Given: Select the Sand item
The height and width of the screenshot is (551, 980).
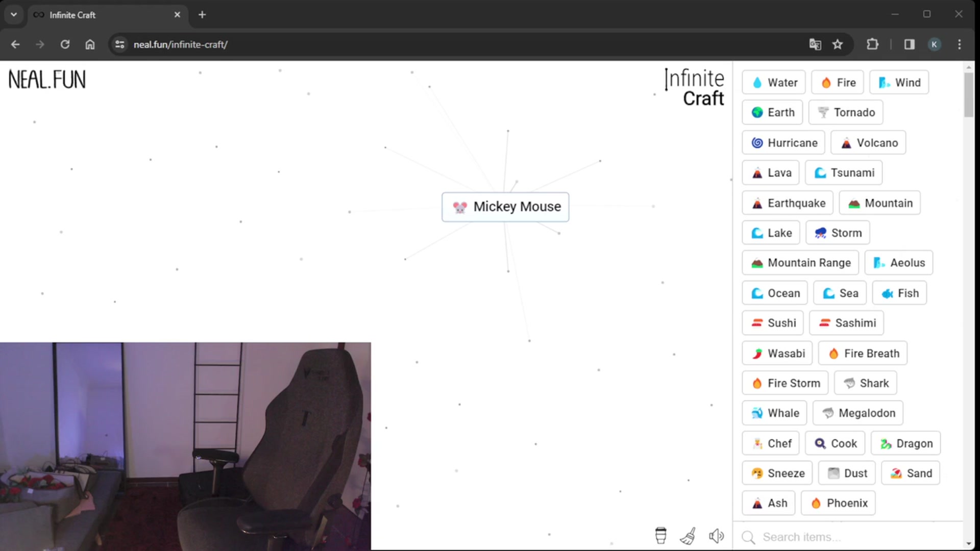Looking at the screenshot, I should [x=911, y=473].
